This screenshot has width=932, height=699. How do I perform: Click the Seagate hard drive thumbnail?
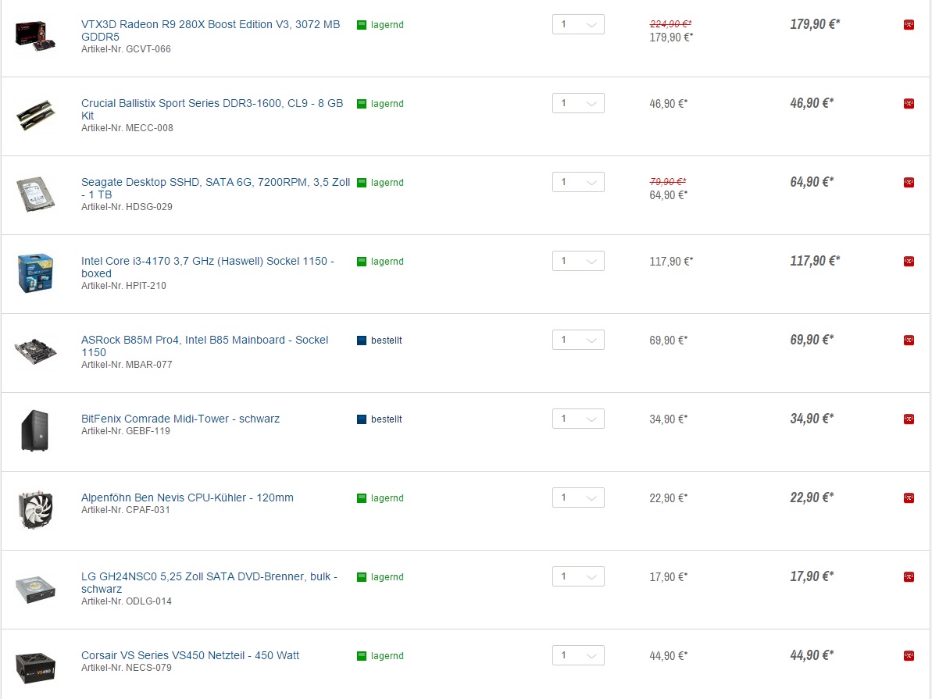[36, 194]
